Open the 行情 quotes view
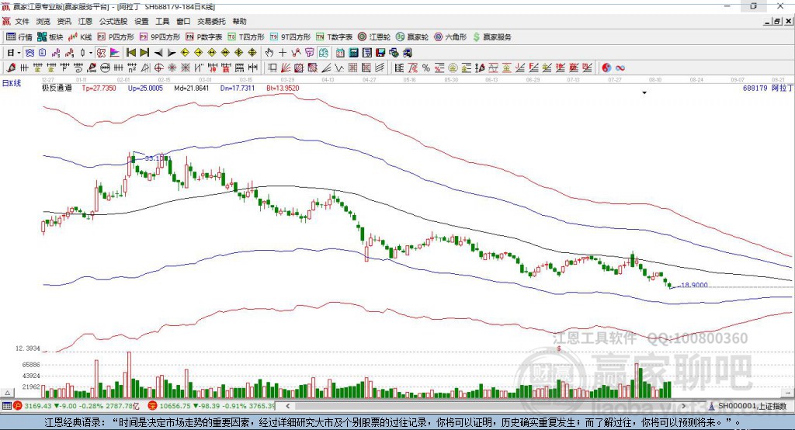 point(19,37)
